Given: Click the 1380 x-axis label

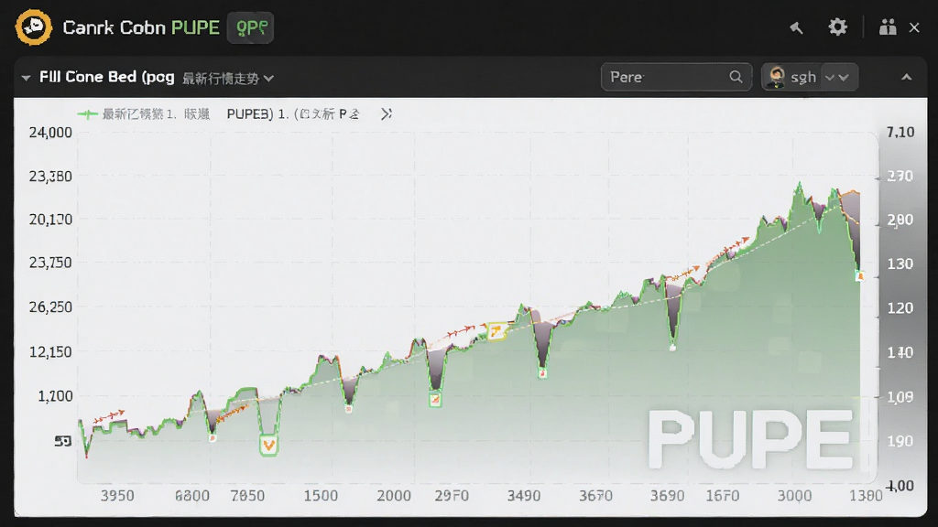Looking at the screenshot, I should point(866,495).
